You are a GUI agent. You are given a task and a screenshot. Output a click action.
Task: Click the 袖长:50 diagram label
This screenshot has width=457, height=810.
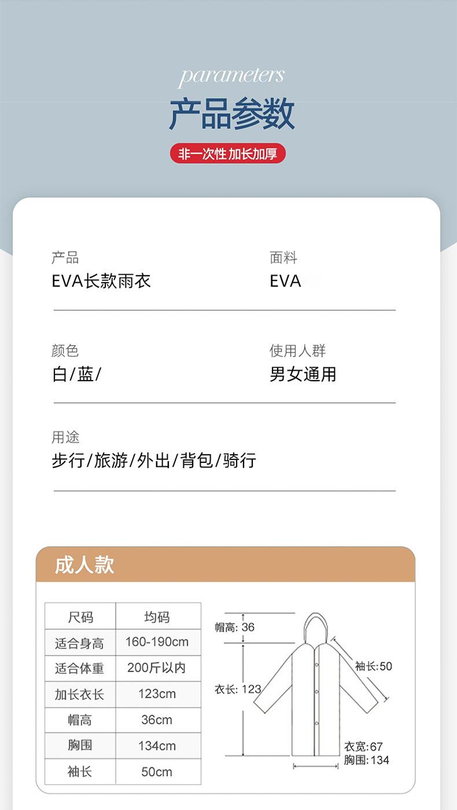373,666
